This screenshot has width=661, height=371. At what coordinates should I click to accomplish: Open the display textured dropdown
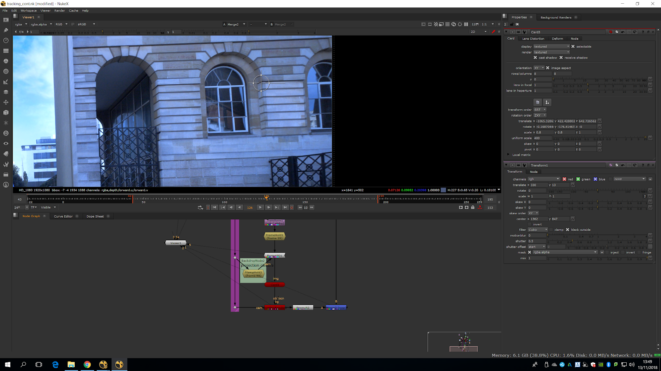pyautogui.click(x=551, y=47)
